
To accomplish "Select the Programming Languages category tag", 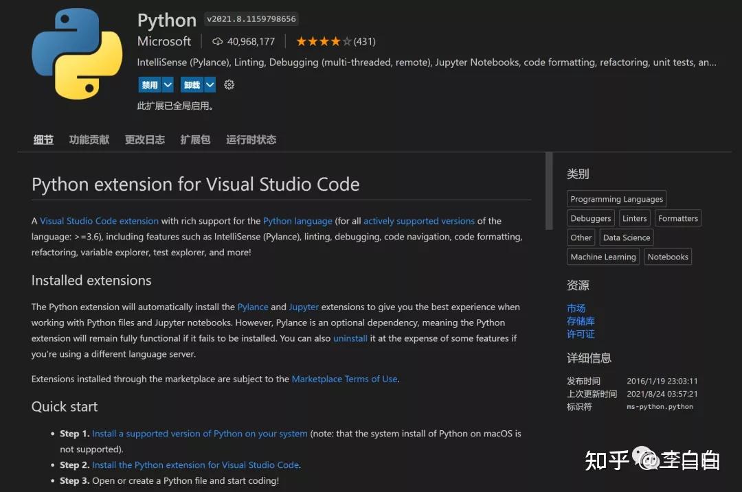I will tap(616, 198).
